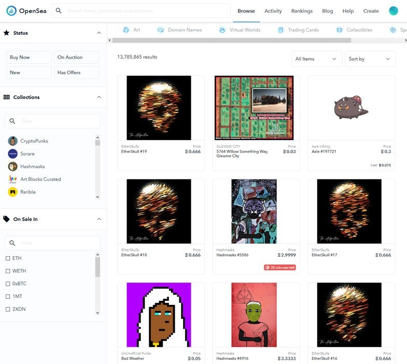Image resolution: width=407 pixels, height=364 pixels.
Task: Go to the Rankings menu item
Action: [x=302, y=11]
